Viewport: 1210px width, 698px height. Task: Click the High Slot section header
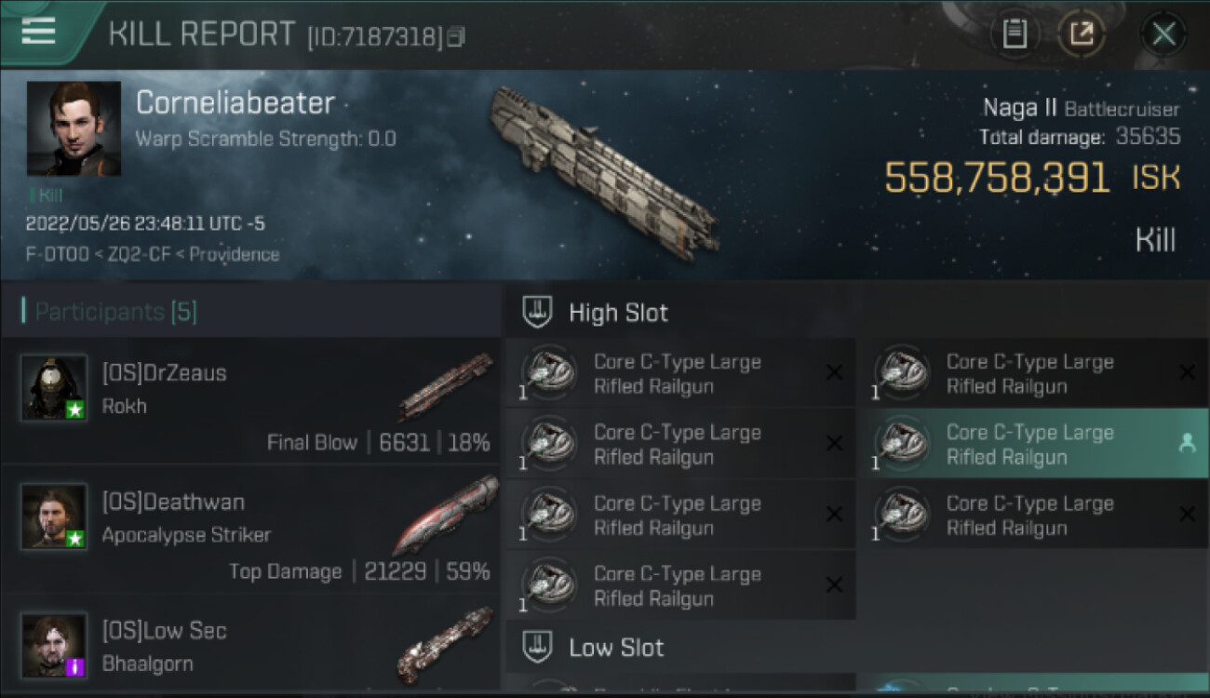tap(619, 313)
